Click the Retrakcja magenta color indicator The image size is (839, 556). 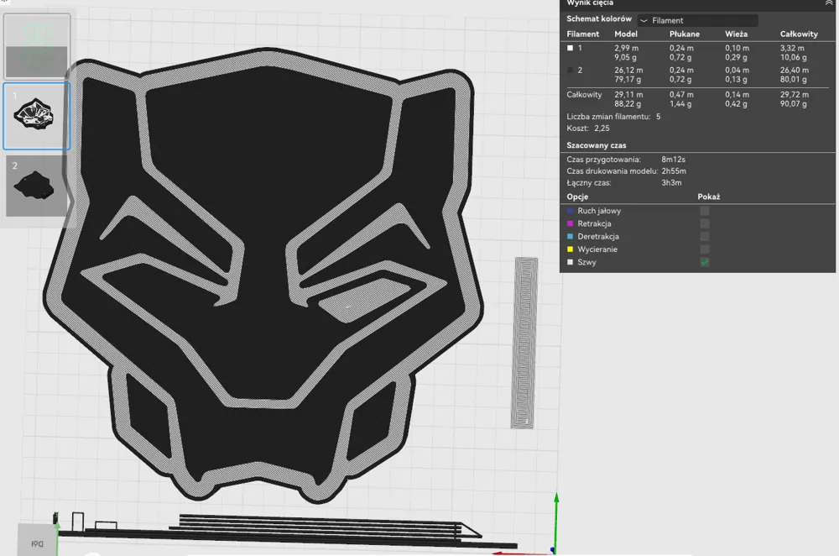tap(571, 223)
